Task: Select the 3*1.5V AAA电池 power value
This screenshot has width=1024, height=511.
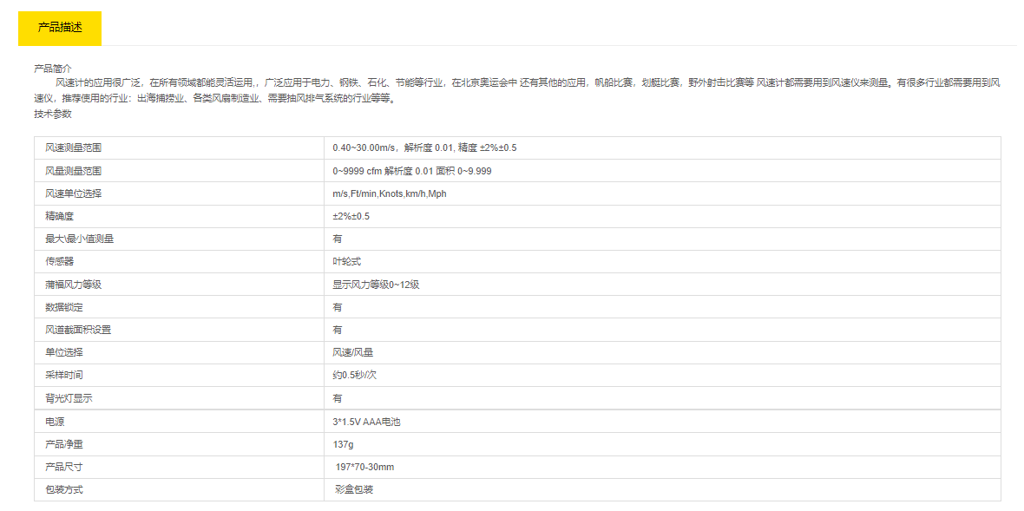Action: tap(366, 422)
